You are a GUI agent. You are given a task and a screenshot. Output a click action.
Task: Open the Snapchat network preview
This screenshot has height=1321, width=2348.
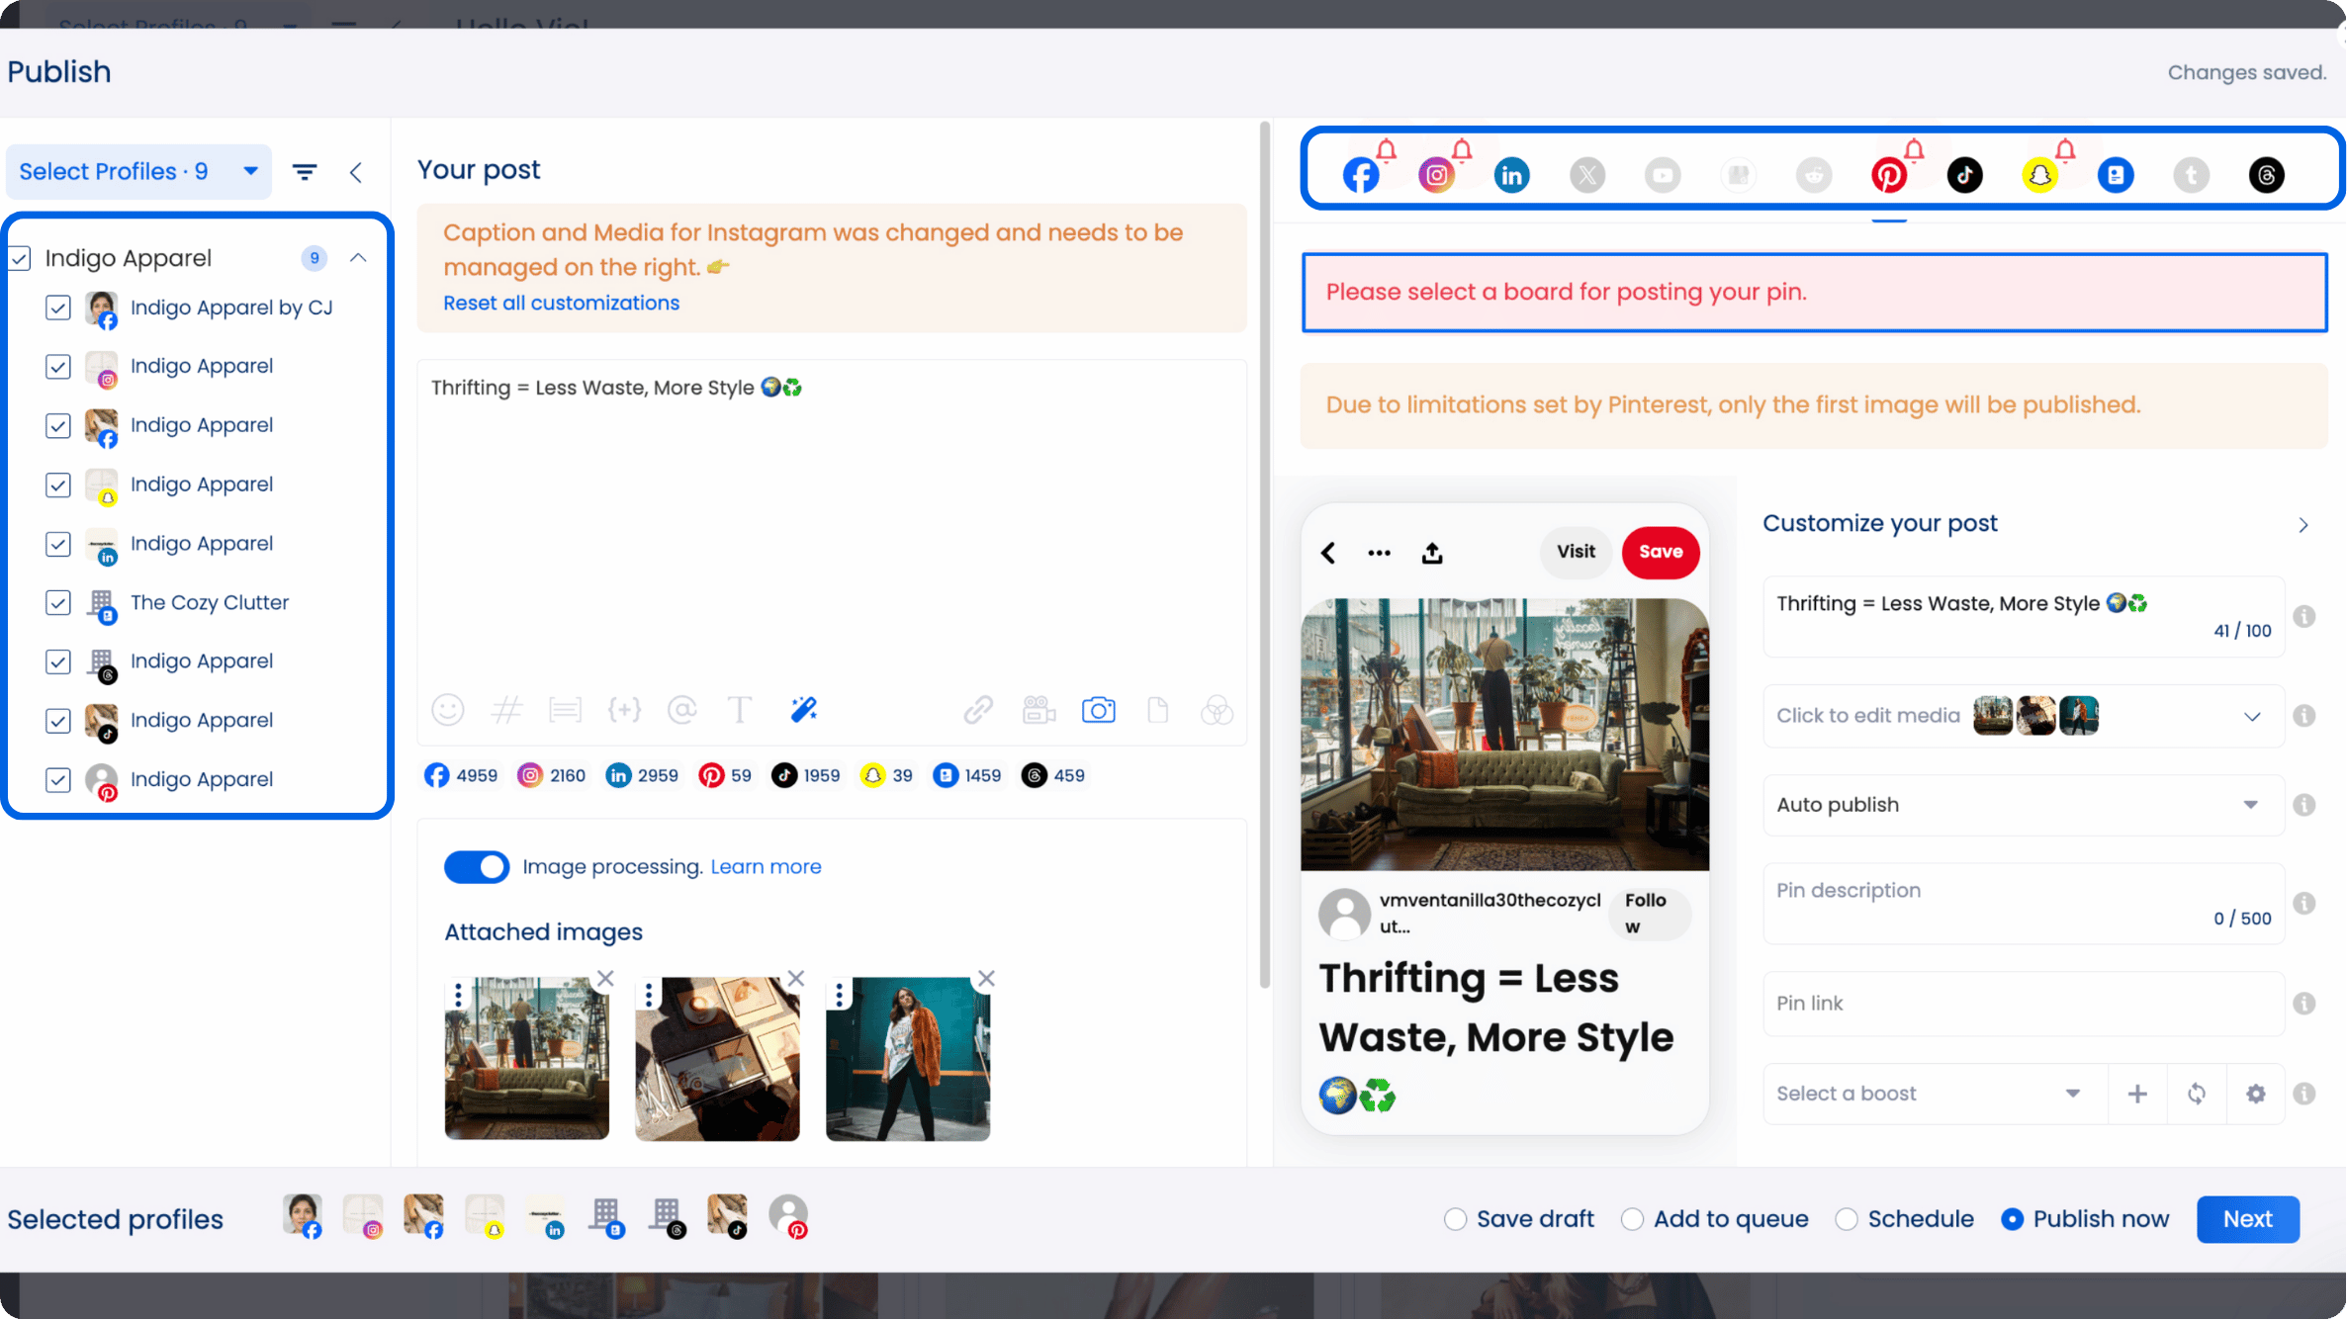[2041, 174]
